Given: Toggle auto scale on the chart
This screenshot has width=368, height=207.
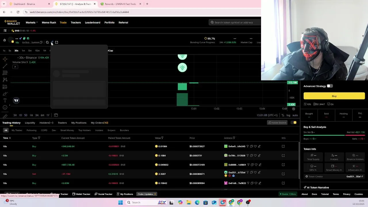Looking at the screenshot, I should point(295,115).
